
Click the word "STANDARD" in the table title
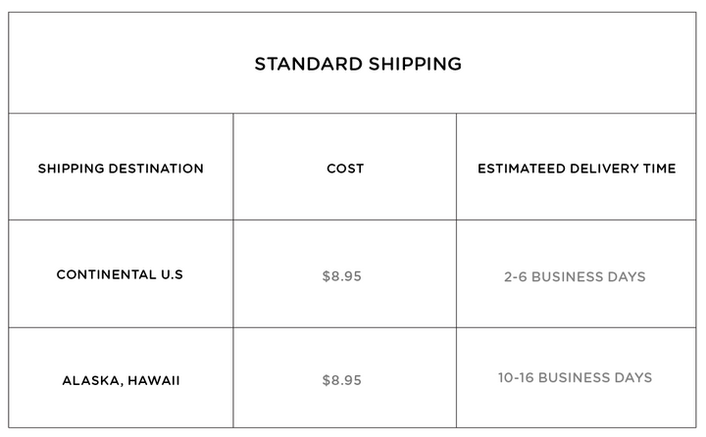[309, 64]
